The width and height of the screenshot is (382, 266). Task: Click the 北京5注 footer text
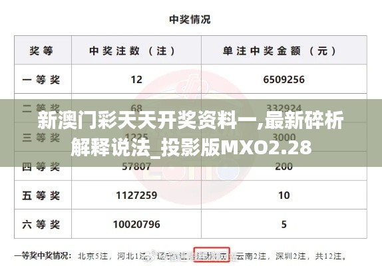click(93, 256)
